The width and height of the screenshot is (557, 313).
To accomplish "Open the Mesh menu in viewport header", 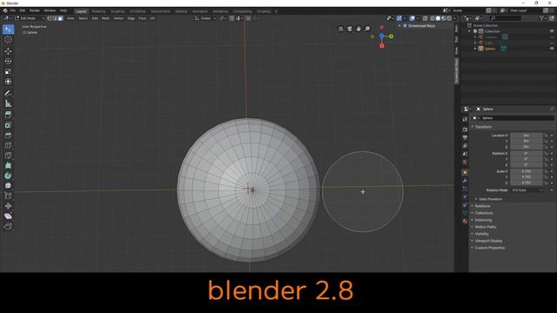I will click(x=105, y=18).
